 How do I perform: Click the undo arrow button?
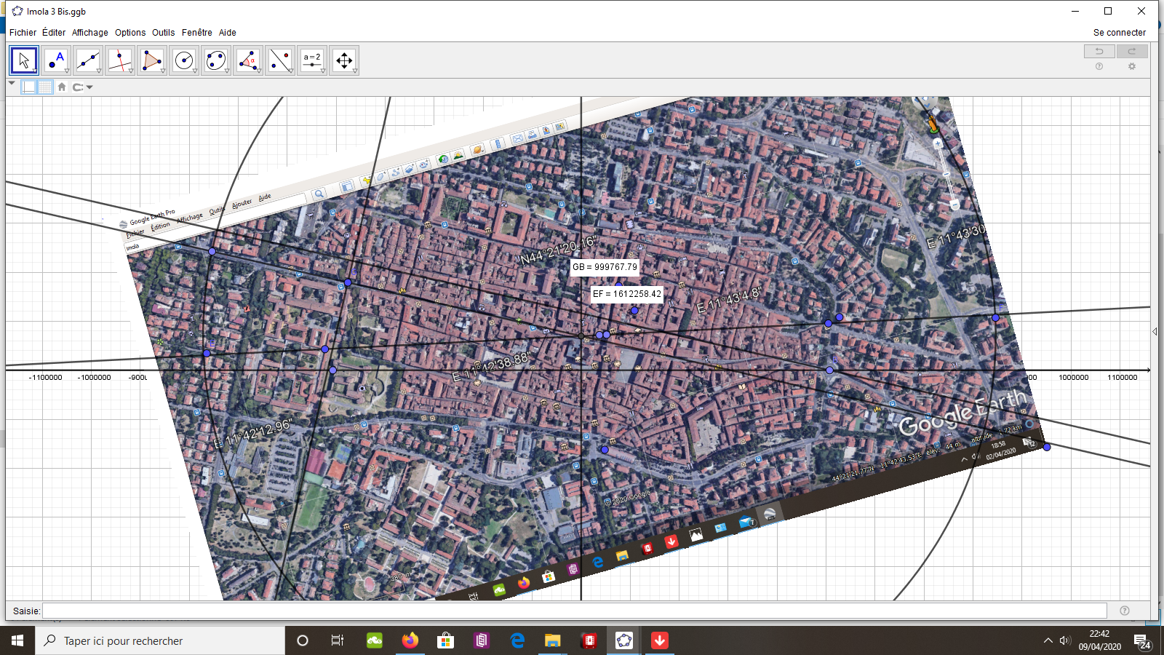tap(1099, 51)
